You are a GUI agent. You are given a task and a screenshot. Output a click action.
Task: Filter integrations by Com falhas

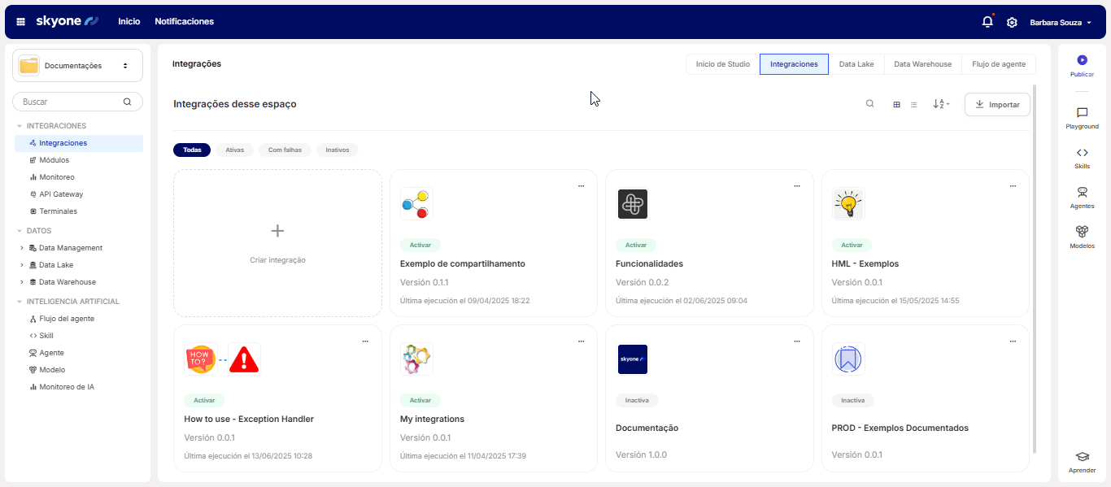(x=285, y=150)
